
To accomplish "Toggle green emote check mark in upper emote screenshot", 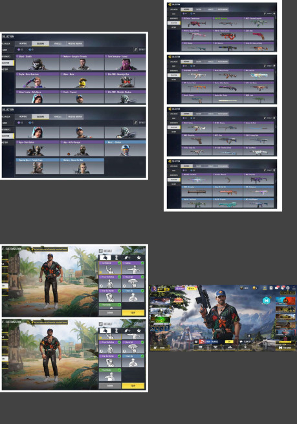I will (119, 305).
